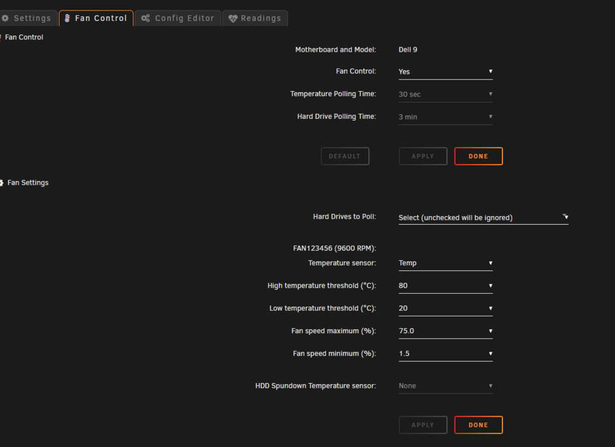Image resolution: width=615 pixels, height=447 pixels.
Task: Click the Motherboard and Model label
Action: click(335, 50)
